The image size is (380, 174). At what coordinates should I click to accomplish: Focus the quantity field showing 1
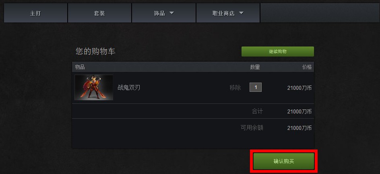[256, 87]
